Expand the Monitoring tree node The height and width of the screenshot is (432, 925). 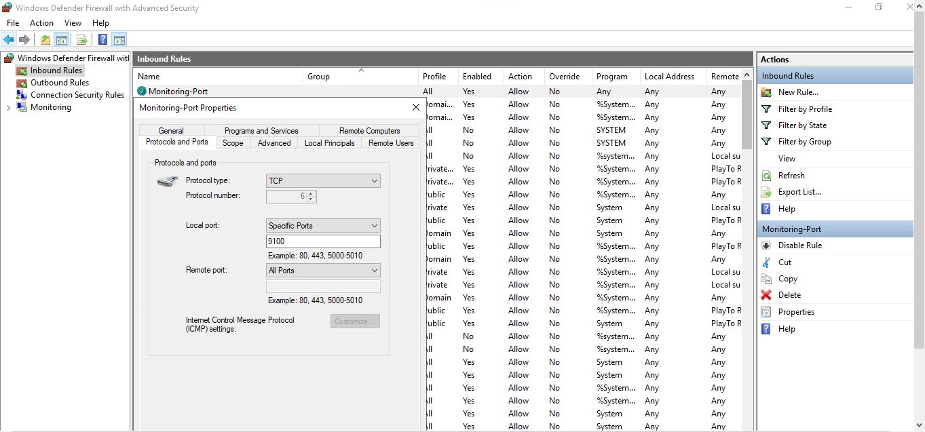click(8, 107)
